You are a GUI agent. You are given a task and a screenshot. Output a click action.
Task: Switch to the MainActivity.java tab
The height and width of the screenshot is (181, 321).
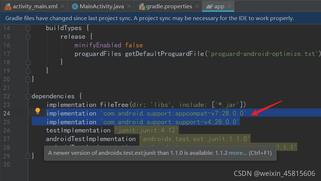pyautogui.click(x=102, y=6)
